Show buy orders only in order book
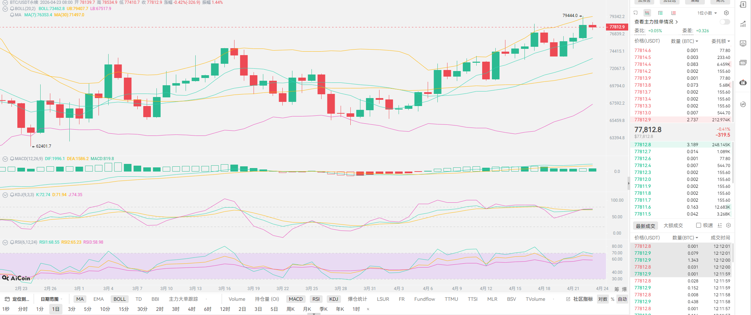The height and width of the screenshot is (315, 751). 660,13
